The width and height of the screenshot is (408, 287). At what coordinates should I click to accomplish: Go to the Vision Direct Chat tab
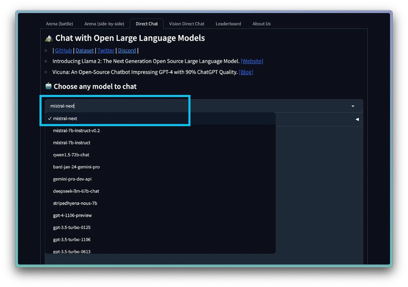pyautogui.click(x=186, y=24)
